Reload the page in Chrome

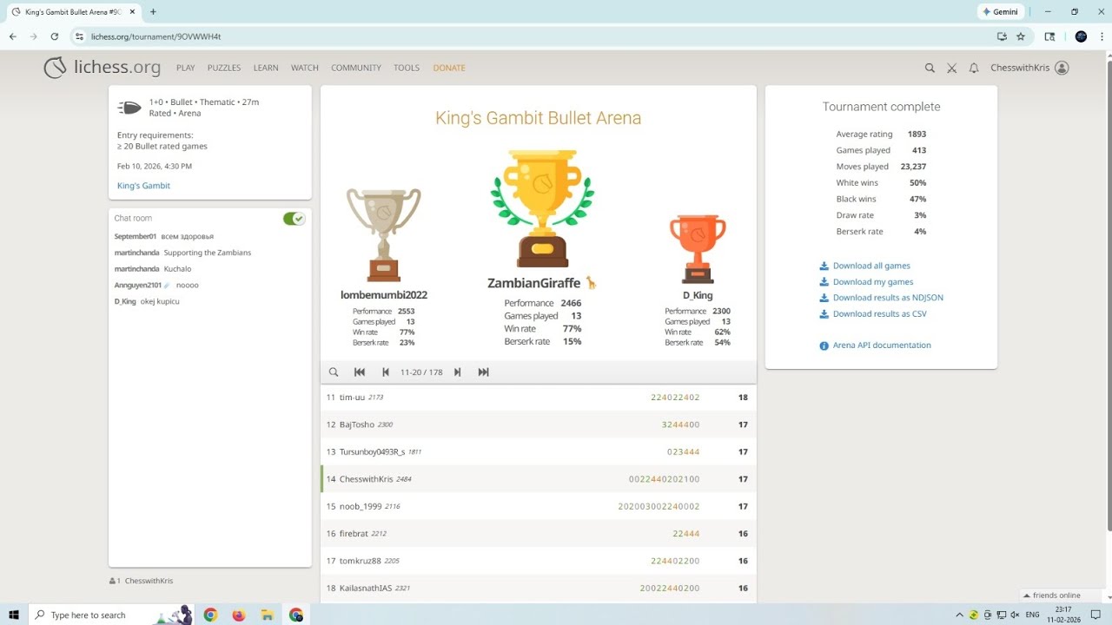55,36
